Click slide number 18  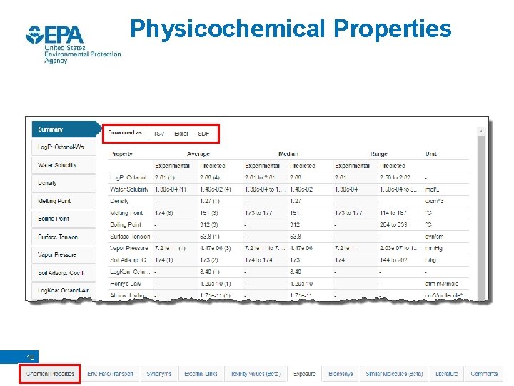pos(31,357)
